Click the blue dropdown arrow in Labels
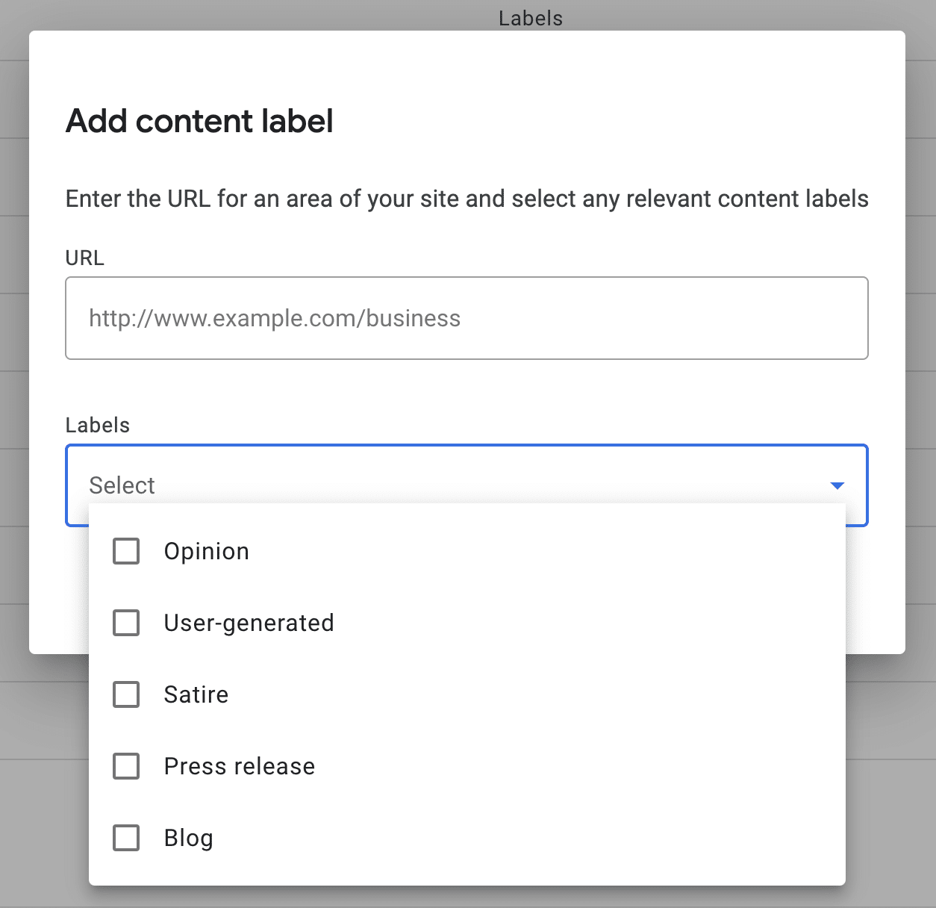Image resolution: width=936 pixels, height=908 pixels. [837, 486]
